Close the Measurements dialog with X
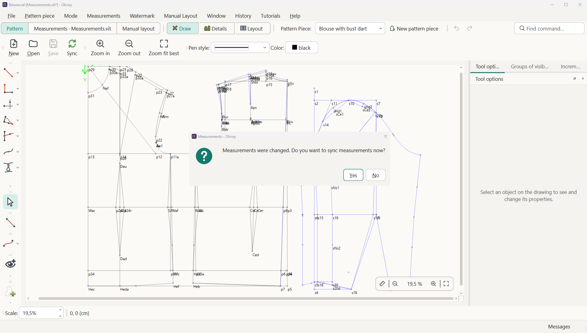This screenshot has width=587, height=333. [x=386, y=136]
